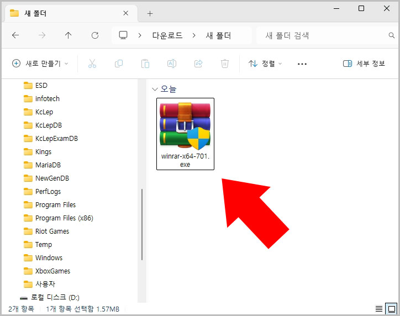The height and width of the screenshot is (316, 400).
Task: Click the search magnifier icon
Action: pyautogui.click(x=391, y=35)
